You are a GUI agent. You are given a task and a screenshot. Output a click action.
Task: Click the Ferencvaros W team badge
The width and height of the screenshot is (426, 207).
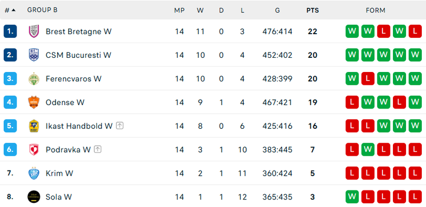pos(33,79)
